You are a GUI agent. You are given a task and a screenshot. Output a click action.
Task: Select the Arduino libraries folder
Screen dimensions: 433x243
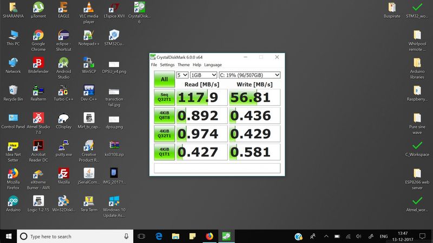pyautogui.click(x=417, y=68)
